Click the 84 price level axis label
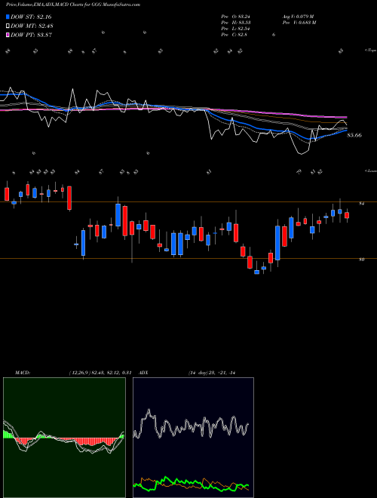Image resolution: width=377 pixels, height=498 pixels. pyautogui.click(x=361, y=204)
